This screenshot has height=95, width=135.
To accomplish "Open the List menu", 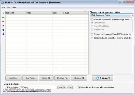I will 8,7.
